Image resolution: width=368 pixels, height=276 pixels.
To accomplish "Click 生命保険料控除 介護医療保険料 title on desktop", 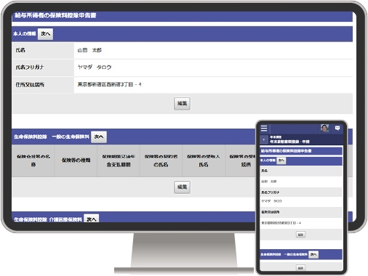I will [x=48, y=219].
